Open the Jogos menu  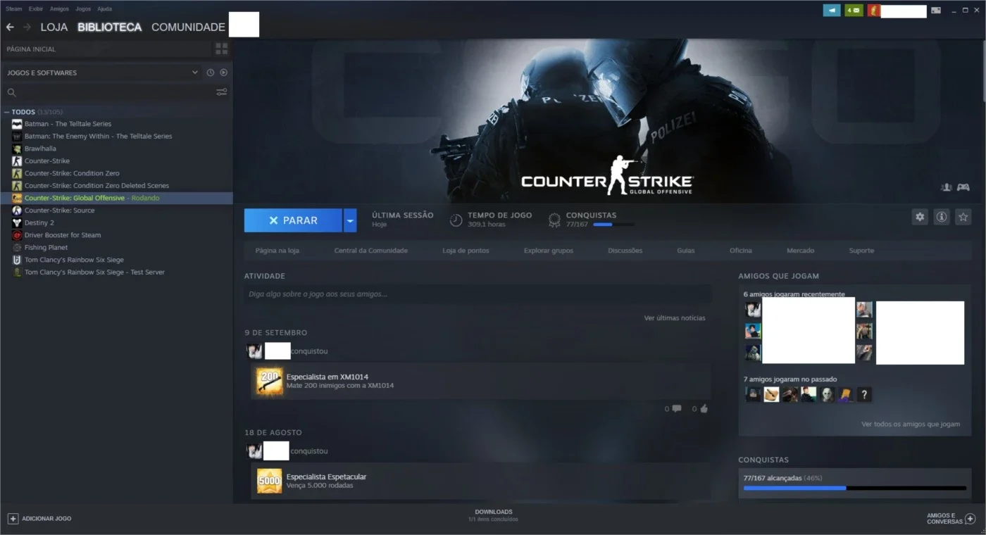[83, 9]
